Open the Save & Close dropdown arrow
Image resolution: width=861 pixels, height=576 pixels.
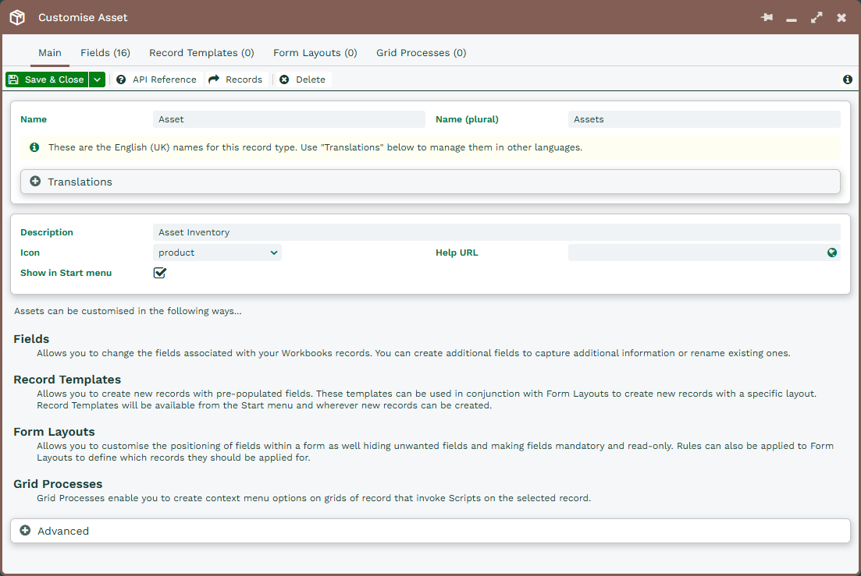coord(97,80)
